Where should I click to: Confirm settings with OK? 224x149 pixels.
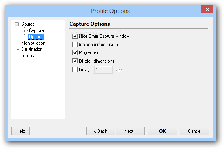[162, 131]
